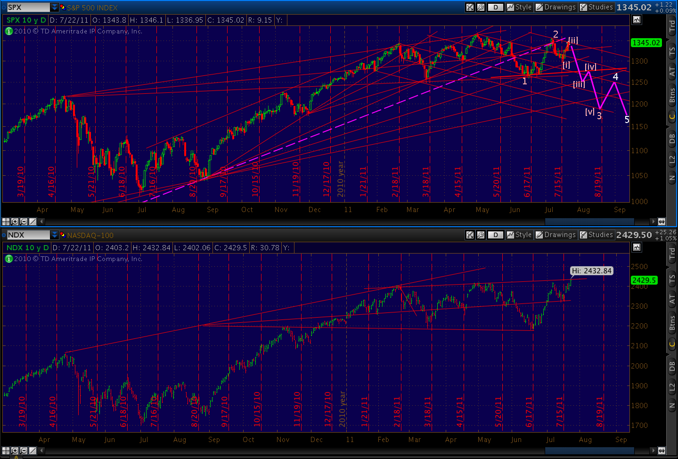Image resolution: width=678 pixels, height=459 pixels.
Task: Click green 2429.5 price label on axis
Action: pyautogui.click(x=644, y=280)
